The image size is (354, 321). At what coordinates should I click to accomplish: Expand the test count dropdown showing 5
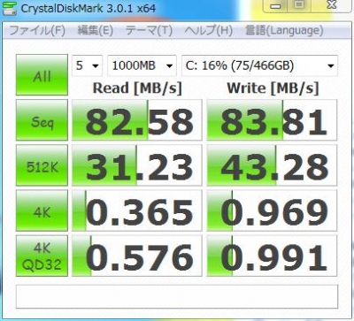click(87, 65)
